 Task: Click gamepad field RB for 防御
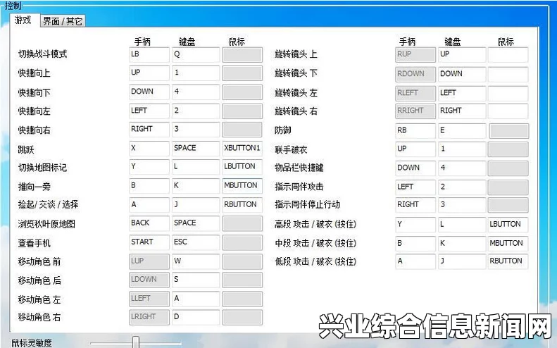click(x=415, y=131)
